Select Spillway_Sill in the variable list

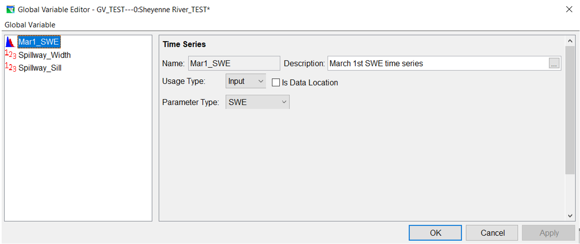(x=40, y=68)
